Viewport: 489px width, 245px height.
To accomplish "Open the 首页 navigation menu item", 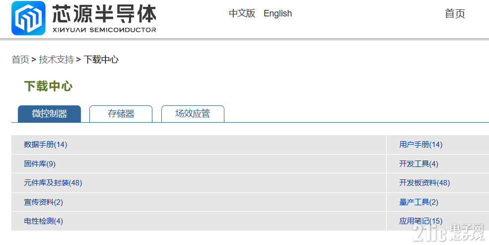I will (455, 14).
